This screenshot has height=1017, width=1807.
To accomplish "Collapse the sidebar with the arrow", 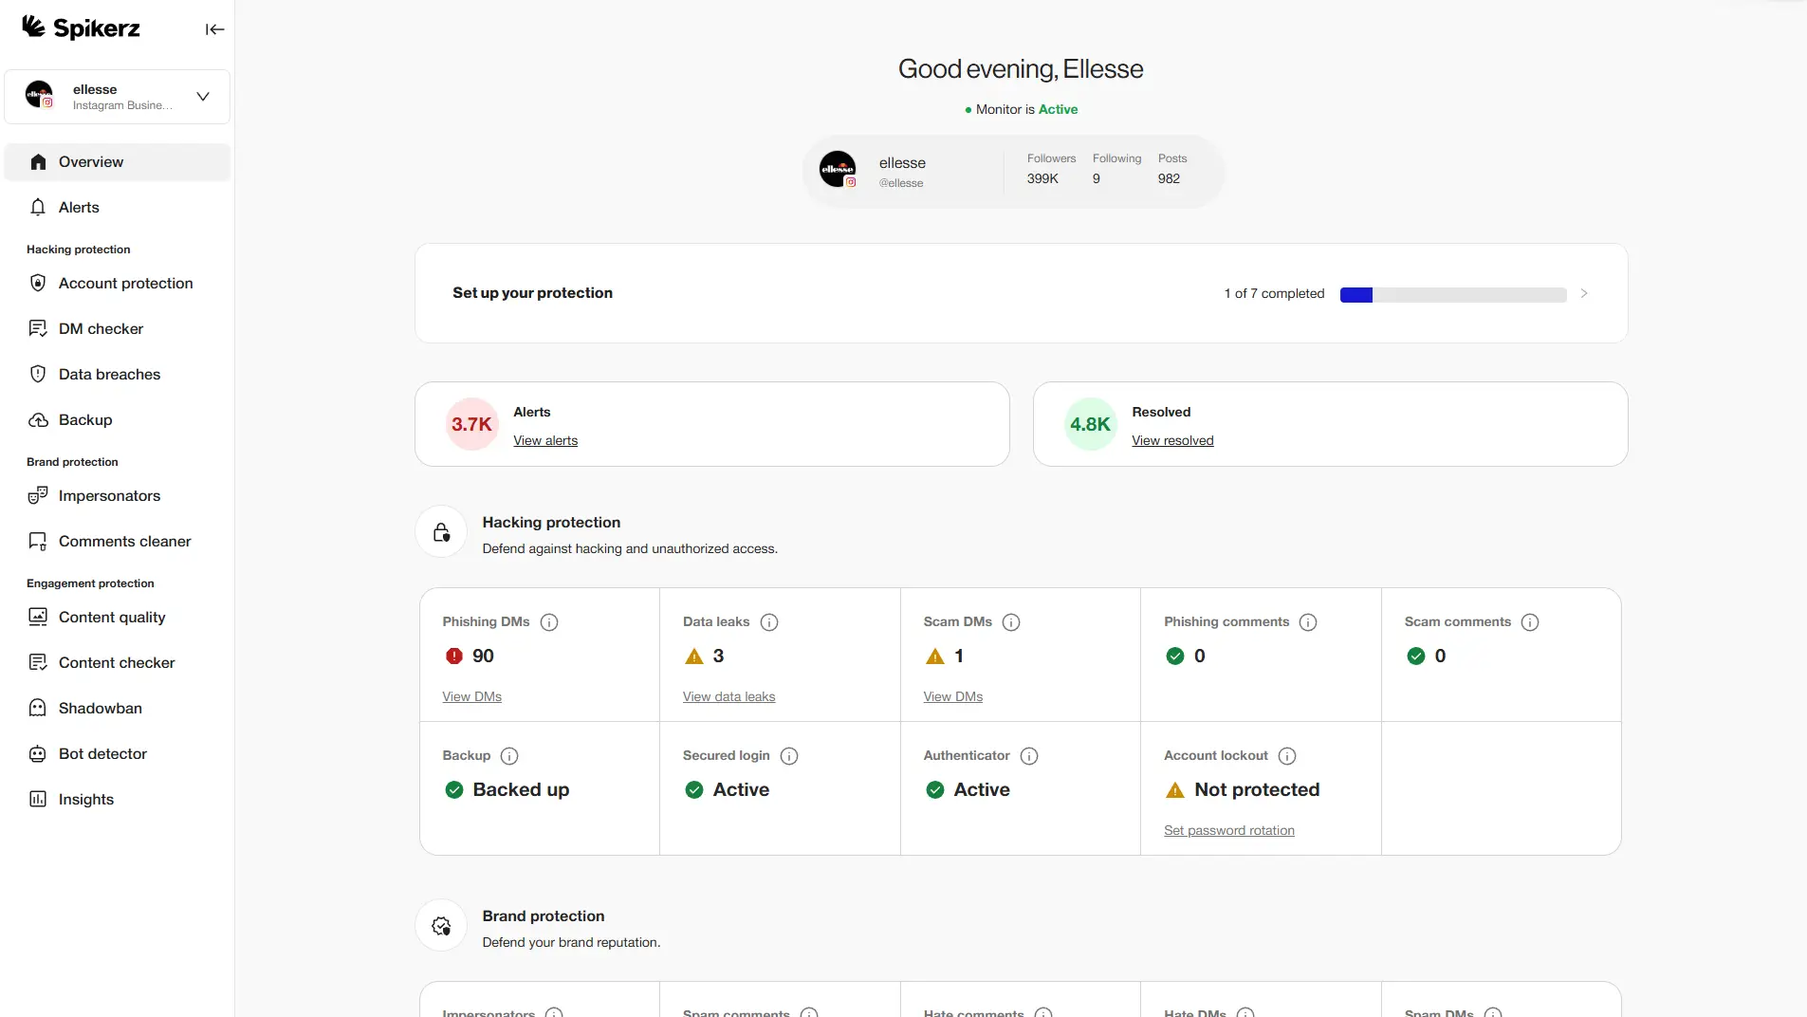I will coord(214,29).
